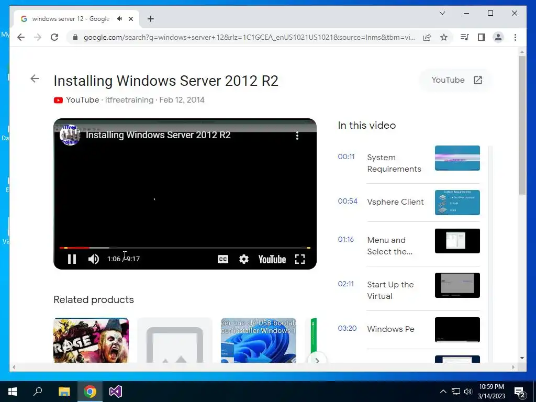536x402 pixels.
Task: Click YouTube logo in the player controls
Action: click(x=272, y=259)
